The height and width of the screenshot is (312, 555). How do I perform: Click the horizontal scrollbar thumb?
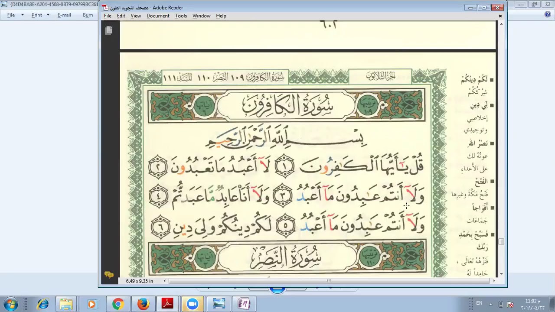329,281
